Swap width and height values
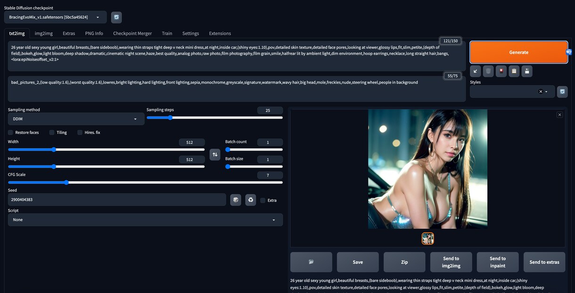575x293 pixels. click(x=215, y=154)
